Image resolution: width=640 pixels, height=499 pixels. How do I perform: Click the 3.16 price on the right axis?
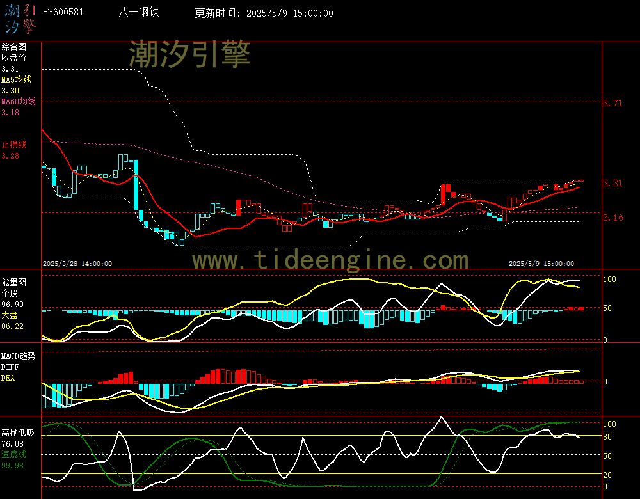[x=613, y=218]
